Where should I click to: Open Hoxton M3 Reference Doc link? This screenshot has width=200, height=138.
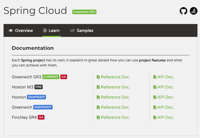pyautogui.click(x=115, y=87)
